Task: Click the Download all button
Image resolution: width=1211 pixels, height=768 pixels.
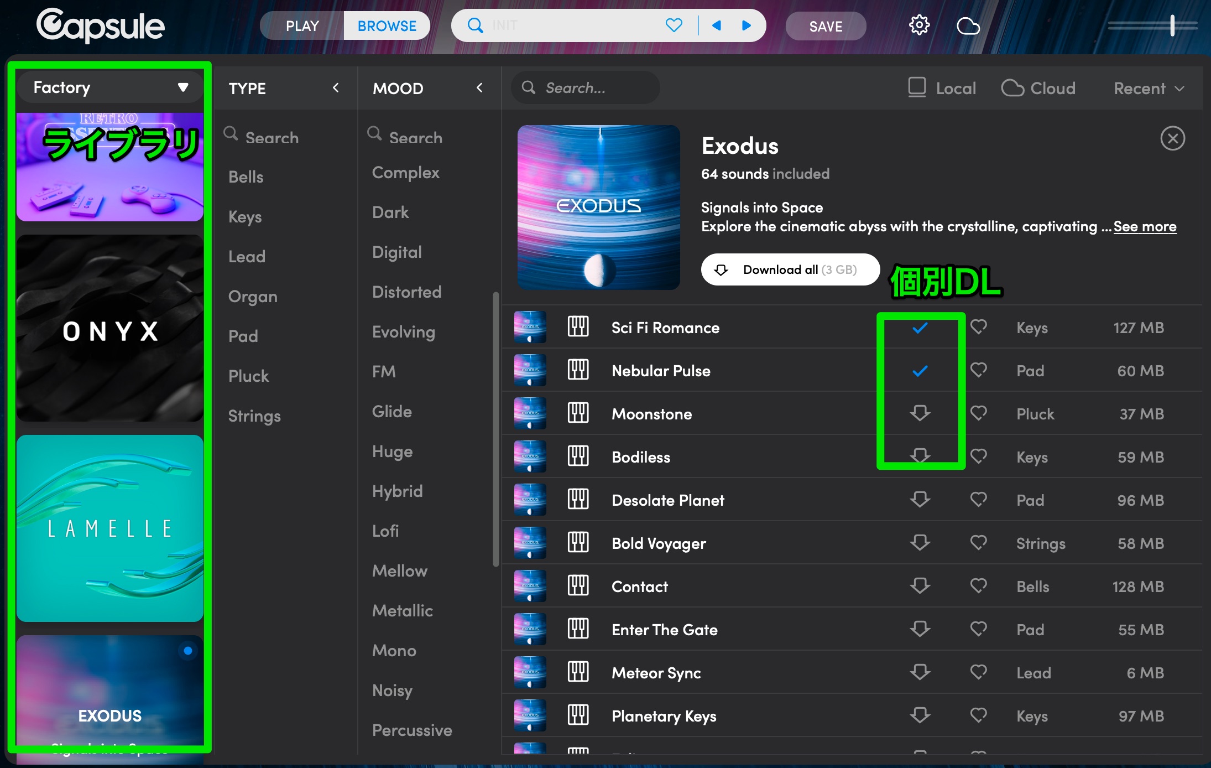Action: pyautogui.click(x=790, y=269)
